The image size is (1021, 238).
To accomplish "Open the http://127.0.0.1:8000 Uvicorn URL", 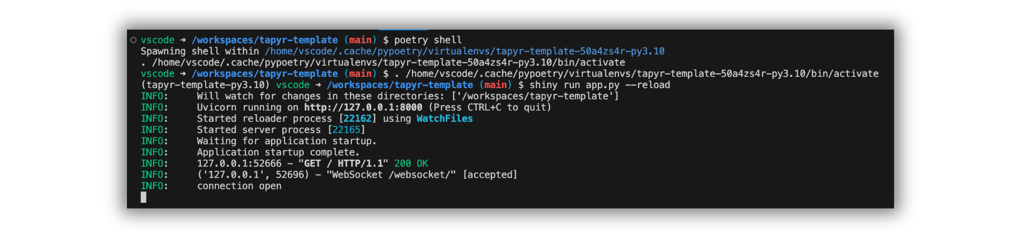I will pyautogui.click(x=363, y=107).
